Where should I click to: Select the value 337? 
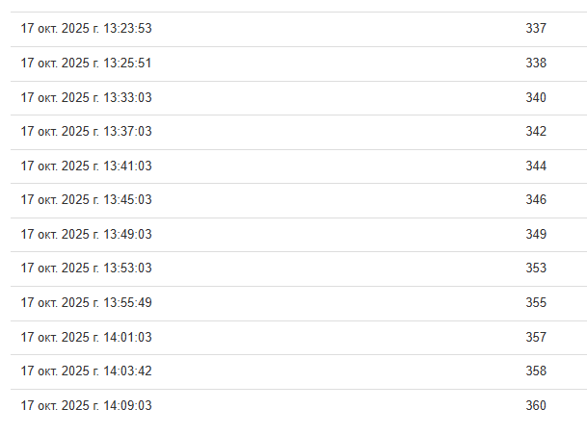click(x=536, y=29)
